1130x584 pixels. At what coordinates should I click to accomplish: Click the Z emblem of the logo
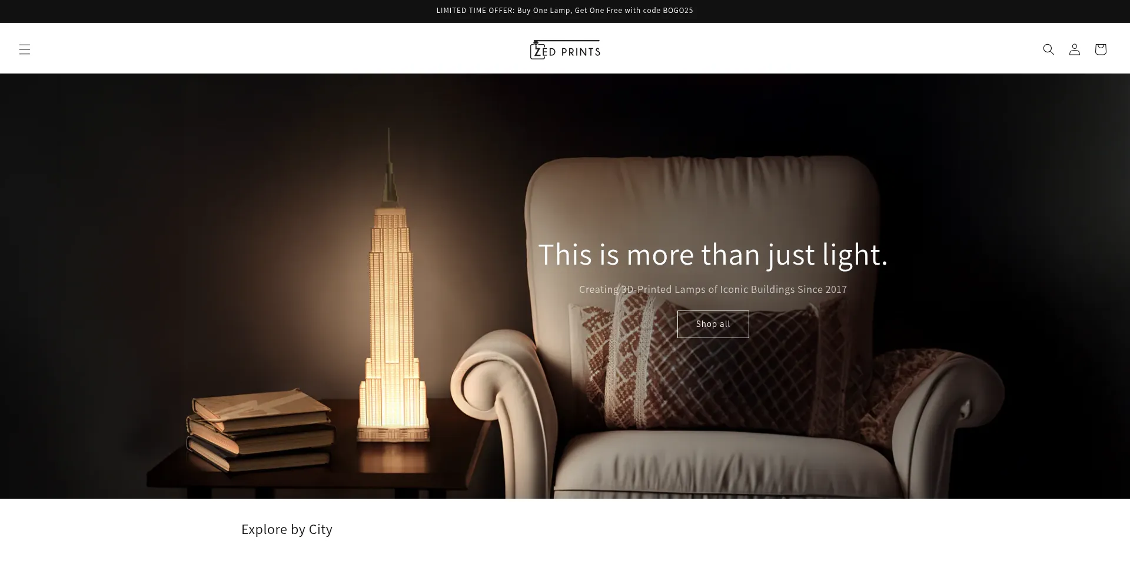537,51
